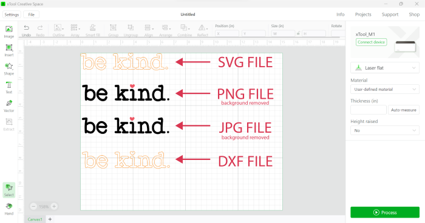Click the width W size field
Screen dimensions: 425x223
point(284,33)
